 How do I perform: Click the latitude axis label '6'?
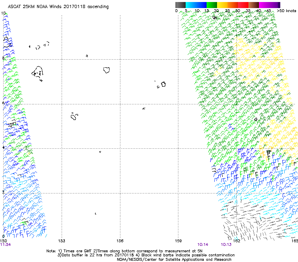click(x=3, y=103)
